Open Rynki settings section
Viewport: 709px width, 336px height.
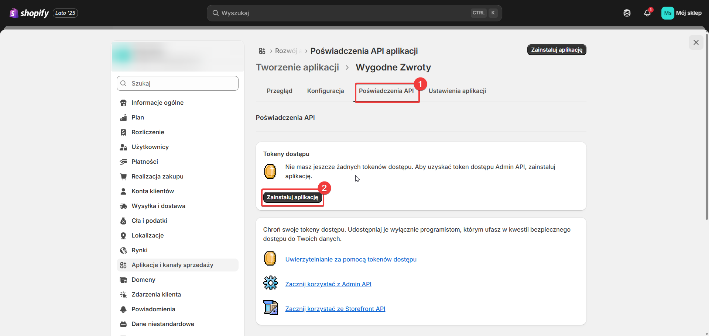pyautogui.click(x=139, y=250)
